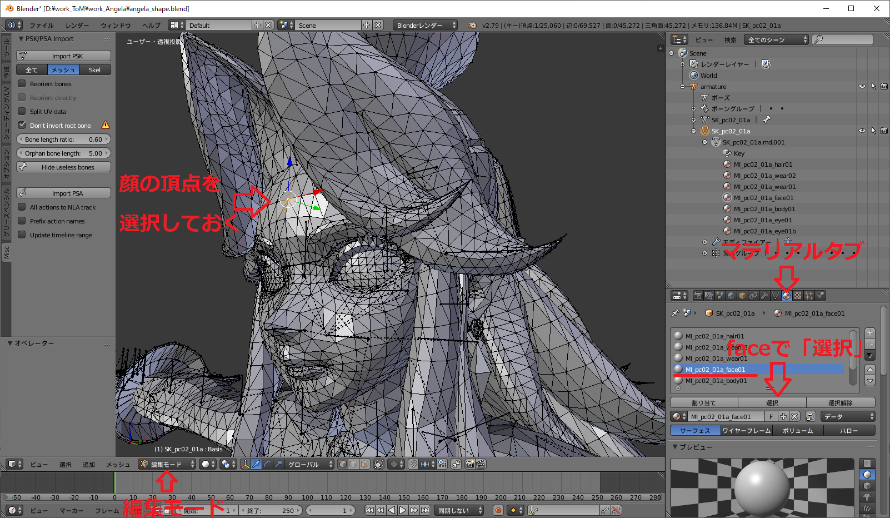890x518 pixels.
Task: Toggle limit selection to visible icon
Action: click(x=379, y=464)
